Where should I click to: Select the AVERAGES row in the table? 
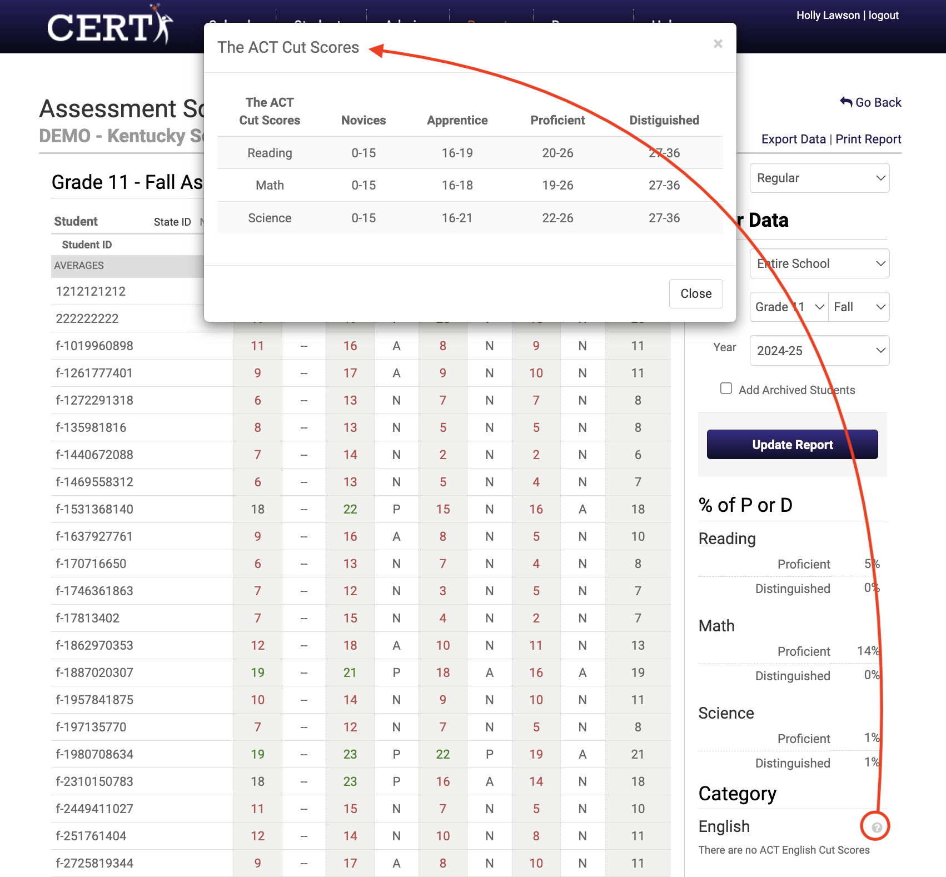click(x=78, y=266)
